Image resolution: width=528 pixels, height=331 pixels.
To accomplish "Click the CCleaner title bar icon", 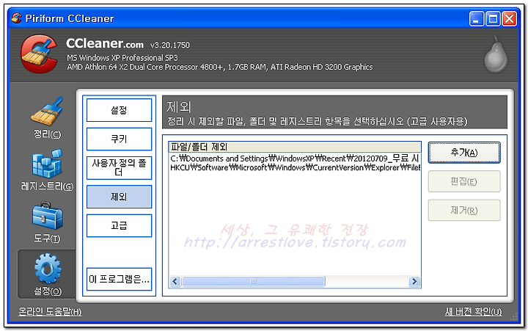I will (x=16, y=18).
